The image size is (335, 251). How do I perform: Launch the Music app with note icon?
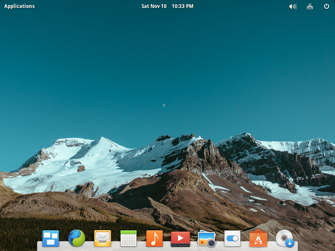tap(155, 238)
